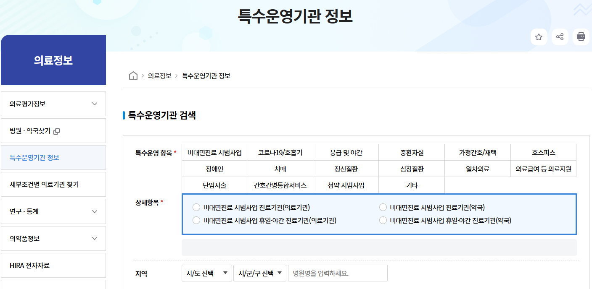Select the 치매 tab

(x=280, y=169)
